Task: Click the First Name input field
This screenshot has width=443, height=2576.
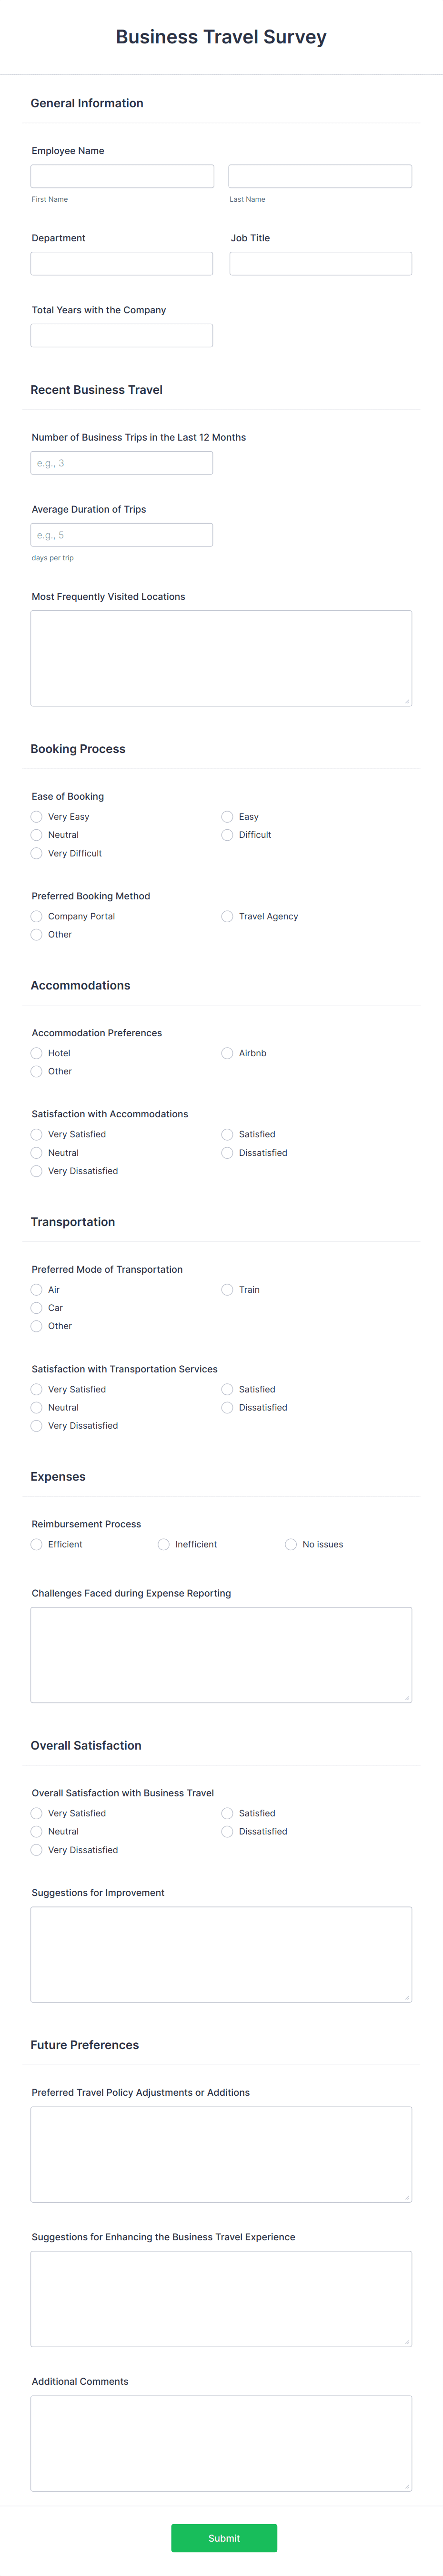Action: tap(121, 176)
